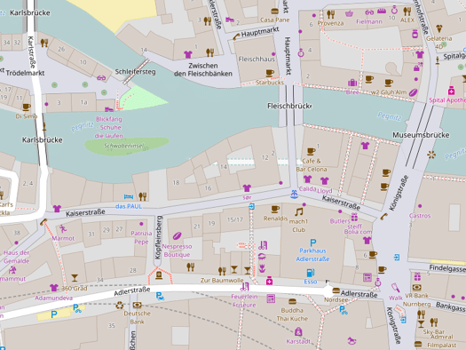Screen dimensions: 466x350
Task: Select the Schleifersteg footbridge label
Action: (135, 72)
